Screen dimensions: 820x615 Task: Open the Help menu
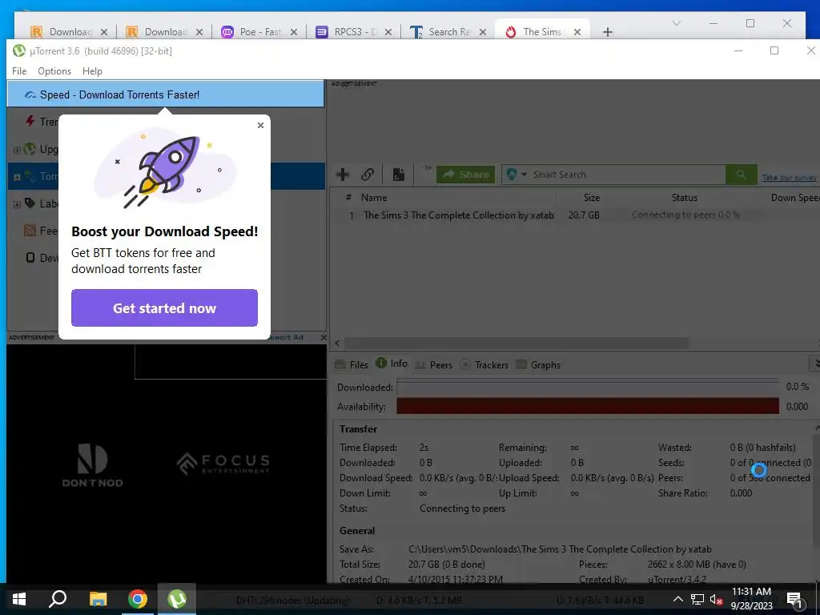click(92, 71)
